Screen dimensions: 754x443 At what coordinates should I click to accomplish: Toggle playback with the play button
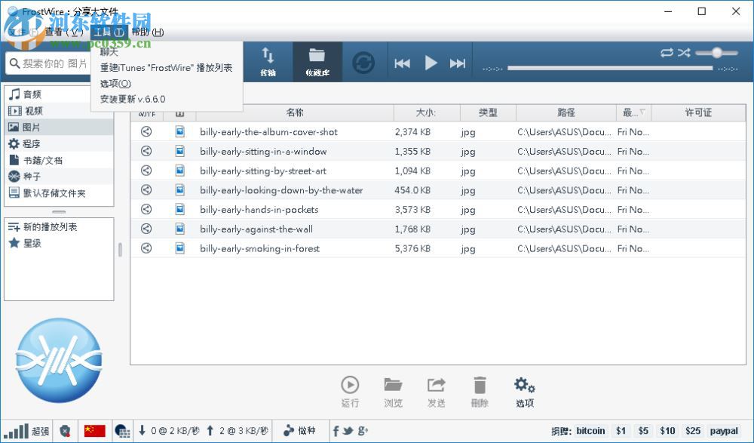[x=430, y=63]
